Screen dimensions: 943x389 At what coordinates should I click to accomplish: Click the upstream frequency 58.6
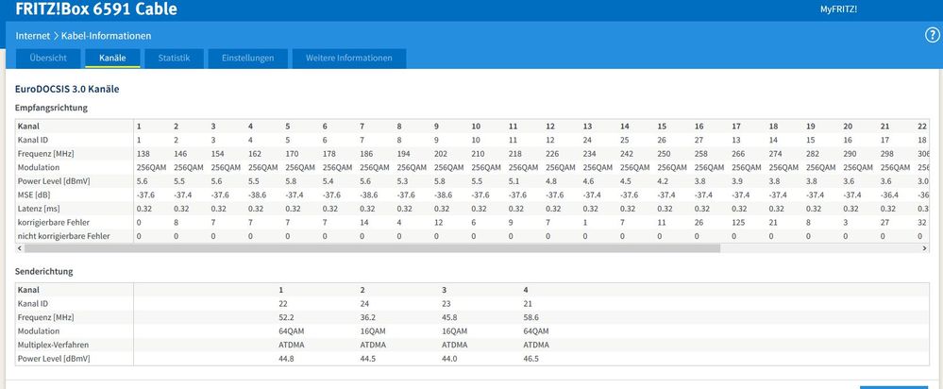tap(531, 317)
